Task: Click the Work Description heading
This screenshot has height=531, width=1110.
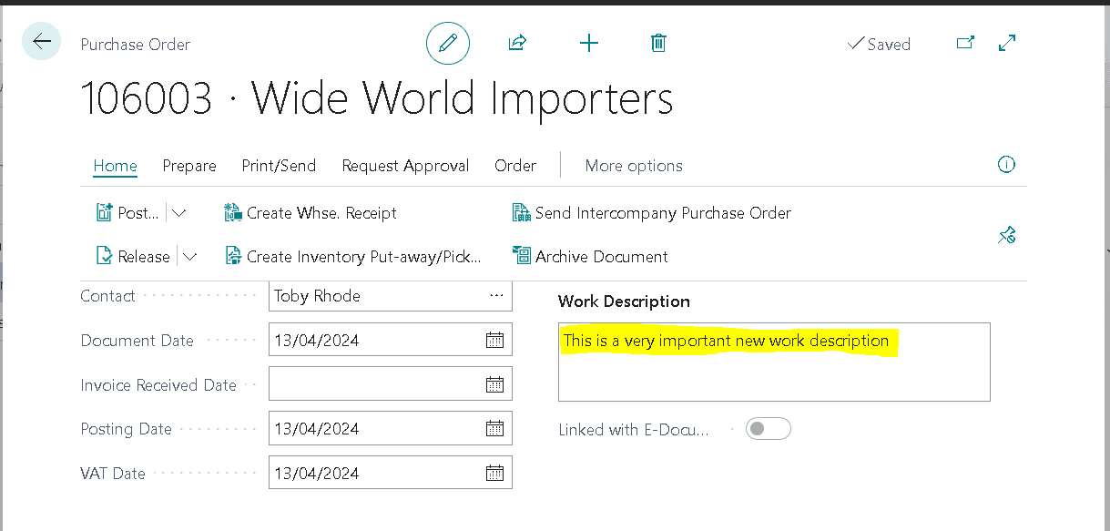Action: [x=625, y=301]
